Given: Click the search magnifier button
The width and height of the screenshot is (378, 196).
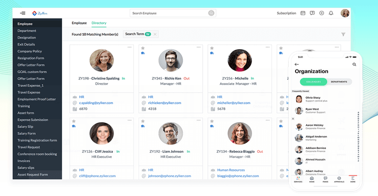Looking at the screenshot, I should point(211,13).
